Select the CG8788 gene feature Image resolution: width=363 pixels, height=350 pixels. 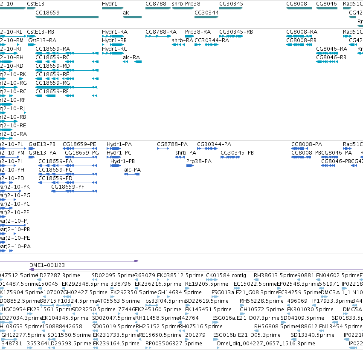pos(158,8)
